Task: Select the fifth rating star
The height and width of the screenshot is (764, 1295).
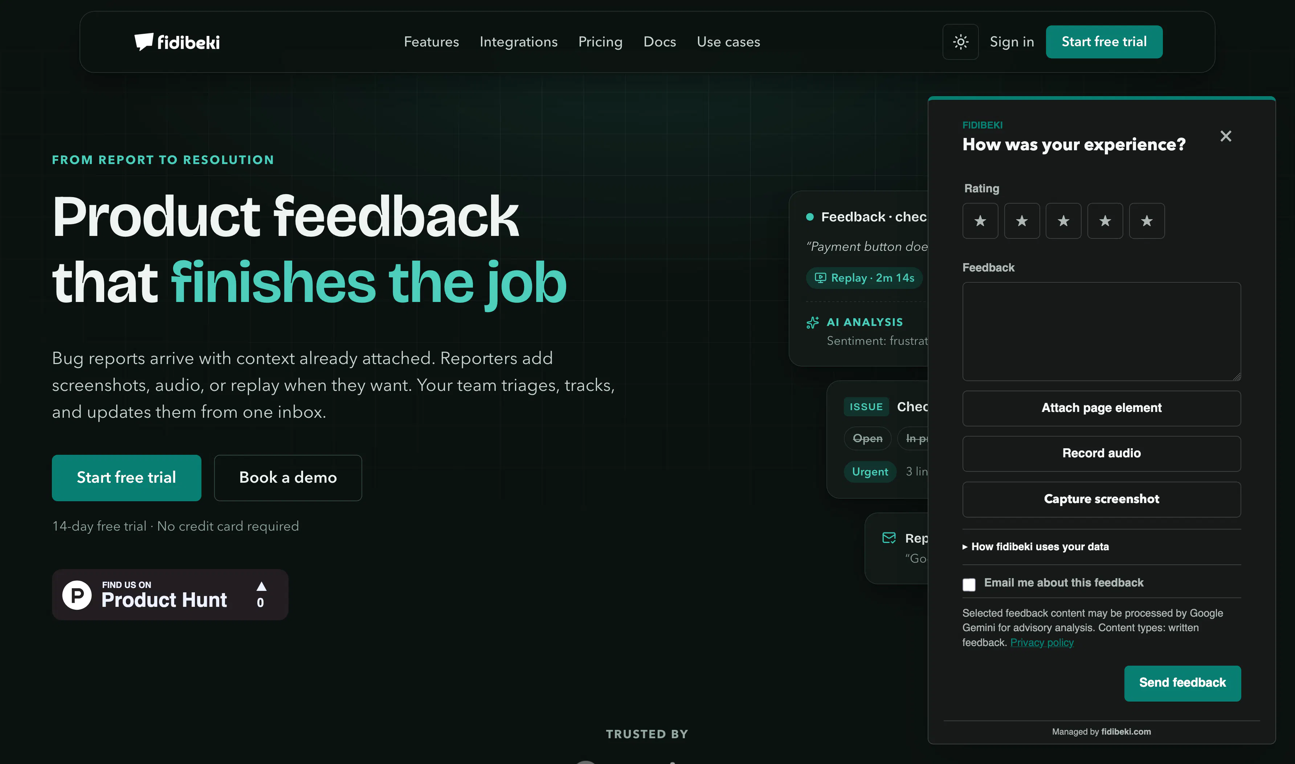Action: (x=1147, y=221)
